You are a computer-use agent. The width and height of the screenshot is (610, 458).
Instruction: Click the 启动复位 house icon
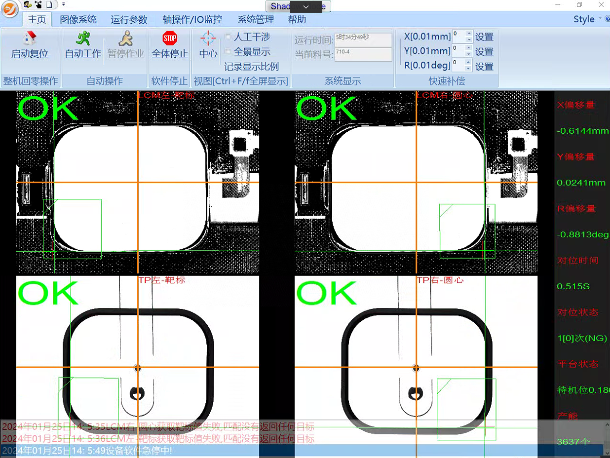(x=30, y=38)
